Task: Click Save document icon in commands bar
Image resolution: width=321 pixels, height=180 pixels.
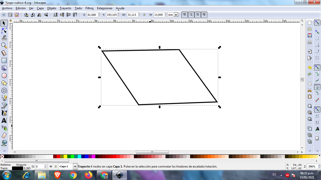Action: (x=310, y=35)
